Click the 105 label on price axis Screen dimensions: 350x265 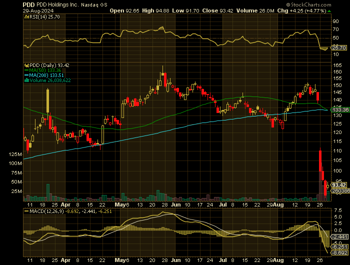(337, 160)
